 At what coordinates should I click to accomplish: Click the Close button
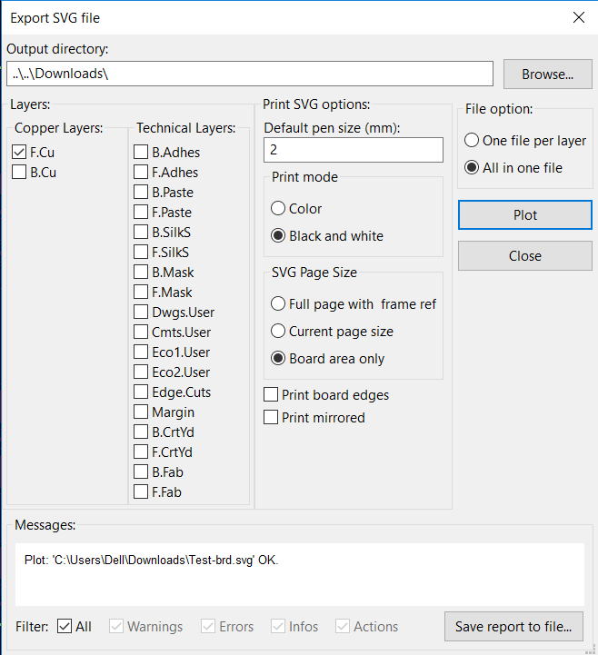point(524,256)
